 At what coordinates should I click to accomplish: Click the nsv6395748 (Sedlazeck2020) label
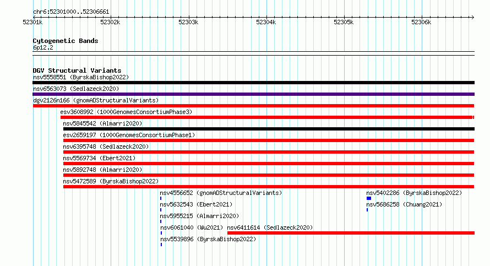click(x=106, y=146)
